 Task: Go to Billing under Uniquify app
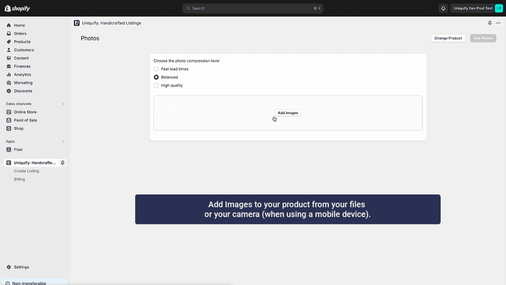tap(20, 179)
